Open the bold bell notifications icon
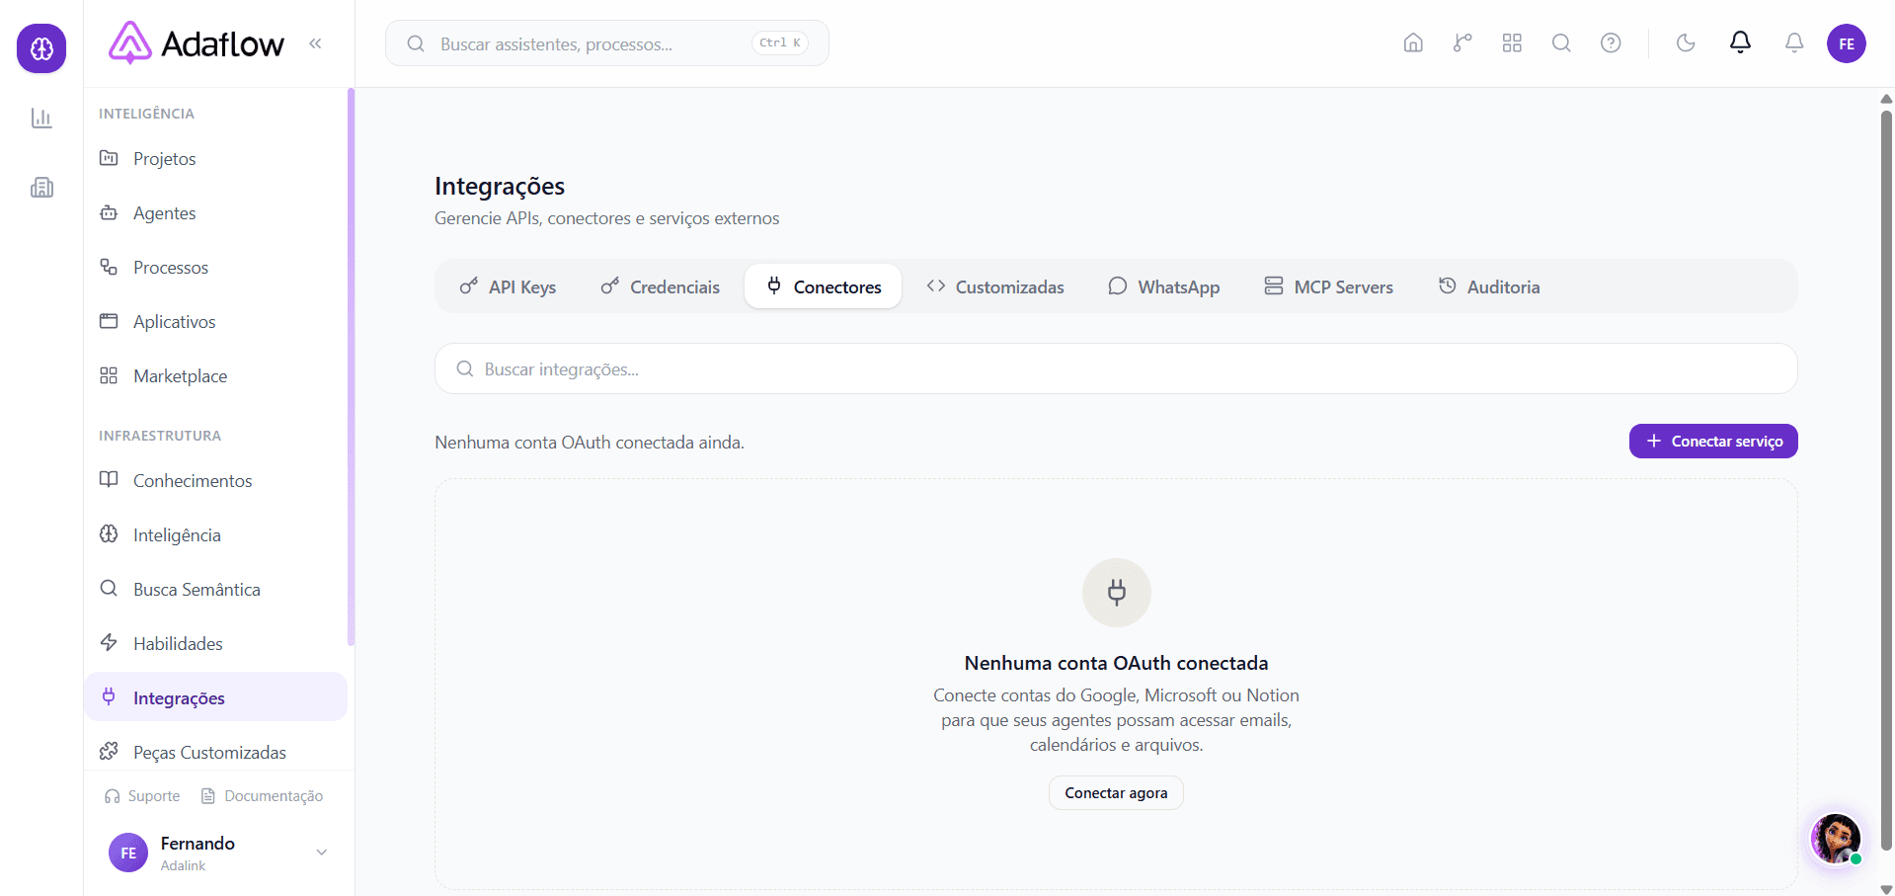This screenshot has height=896, width=1895. point(1740,42)
